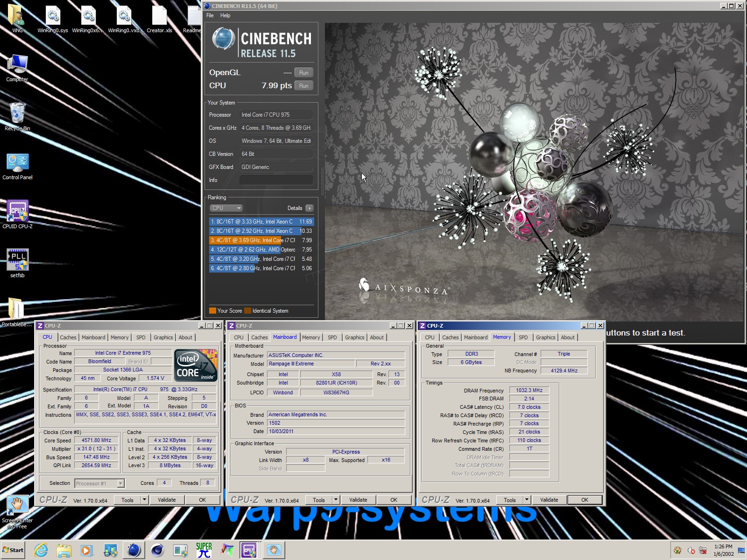This screenshot has width=747, height=560.
Task: Click the DRAM Frequency 1032.3 MHz value
Action: pyautogui.click(x=529, y=390)
